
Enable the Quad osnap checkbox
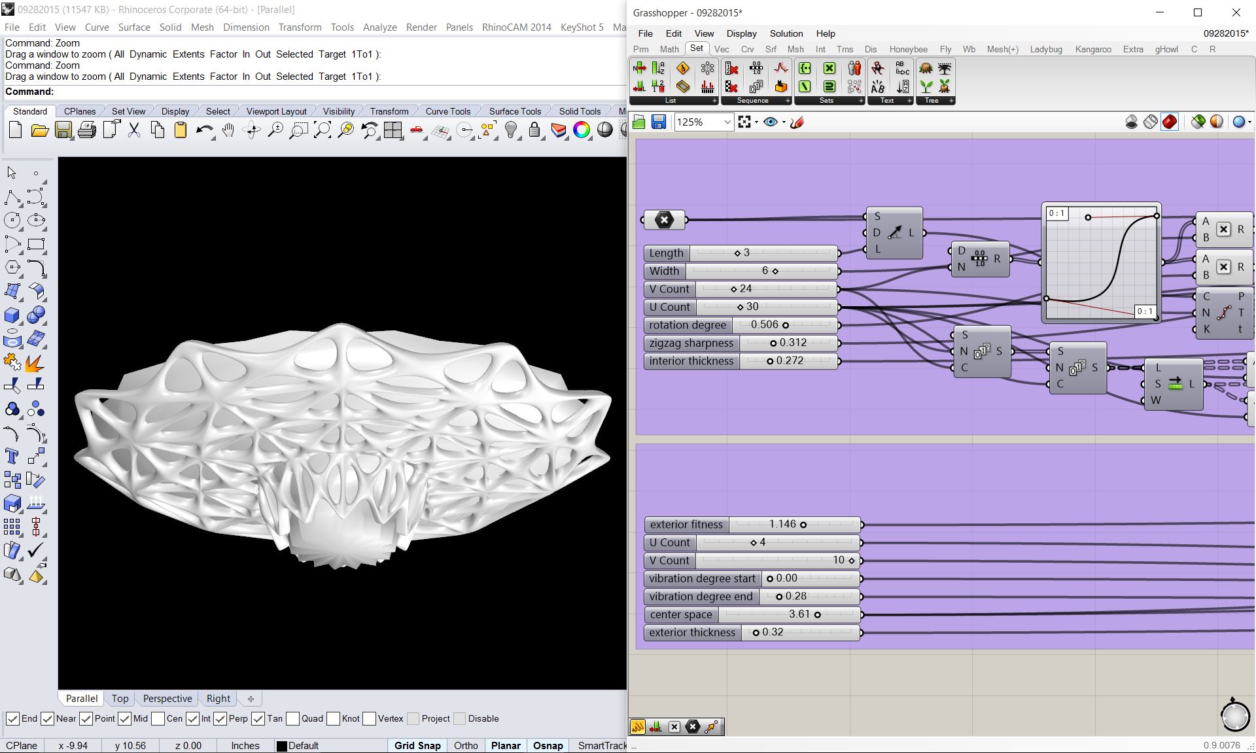click(292, 718)
